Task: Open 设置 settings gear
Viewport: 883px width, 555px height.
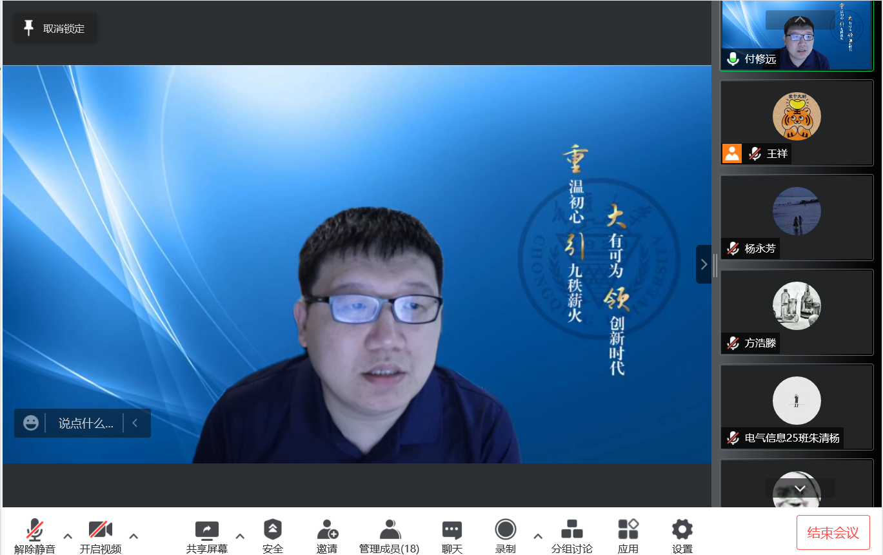Action: pyautogui.click(x=682, y=531)
